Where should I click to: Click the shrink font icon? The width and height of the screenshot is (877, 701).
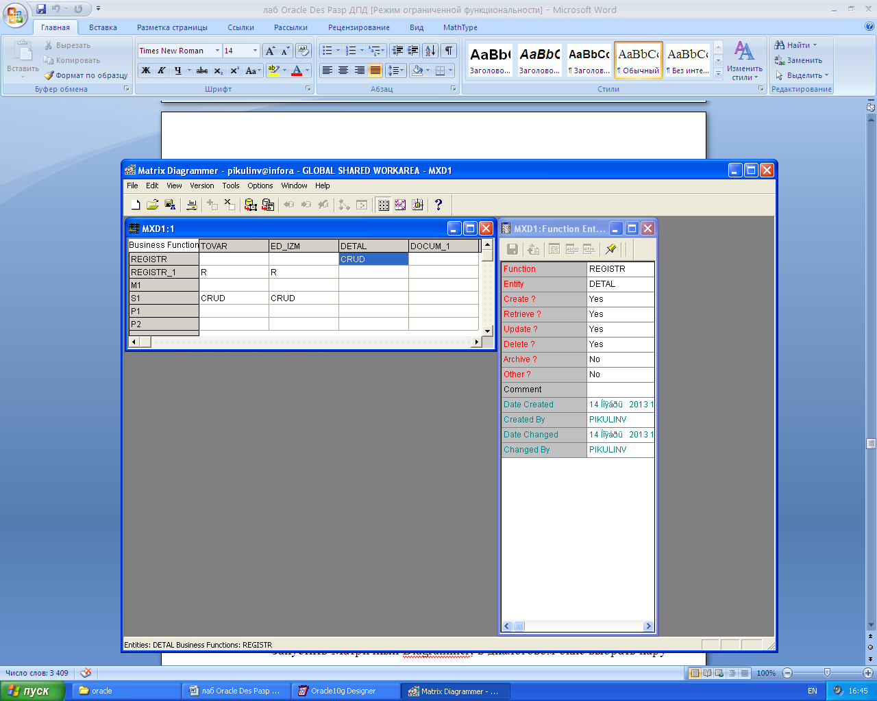[x=285, y=51]
